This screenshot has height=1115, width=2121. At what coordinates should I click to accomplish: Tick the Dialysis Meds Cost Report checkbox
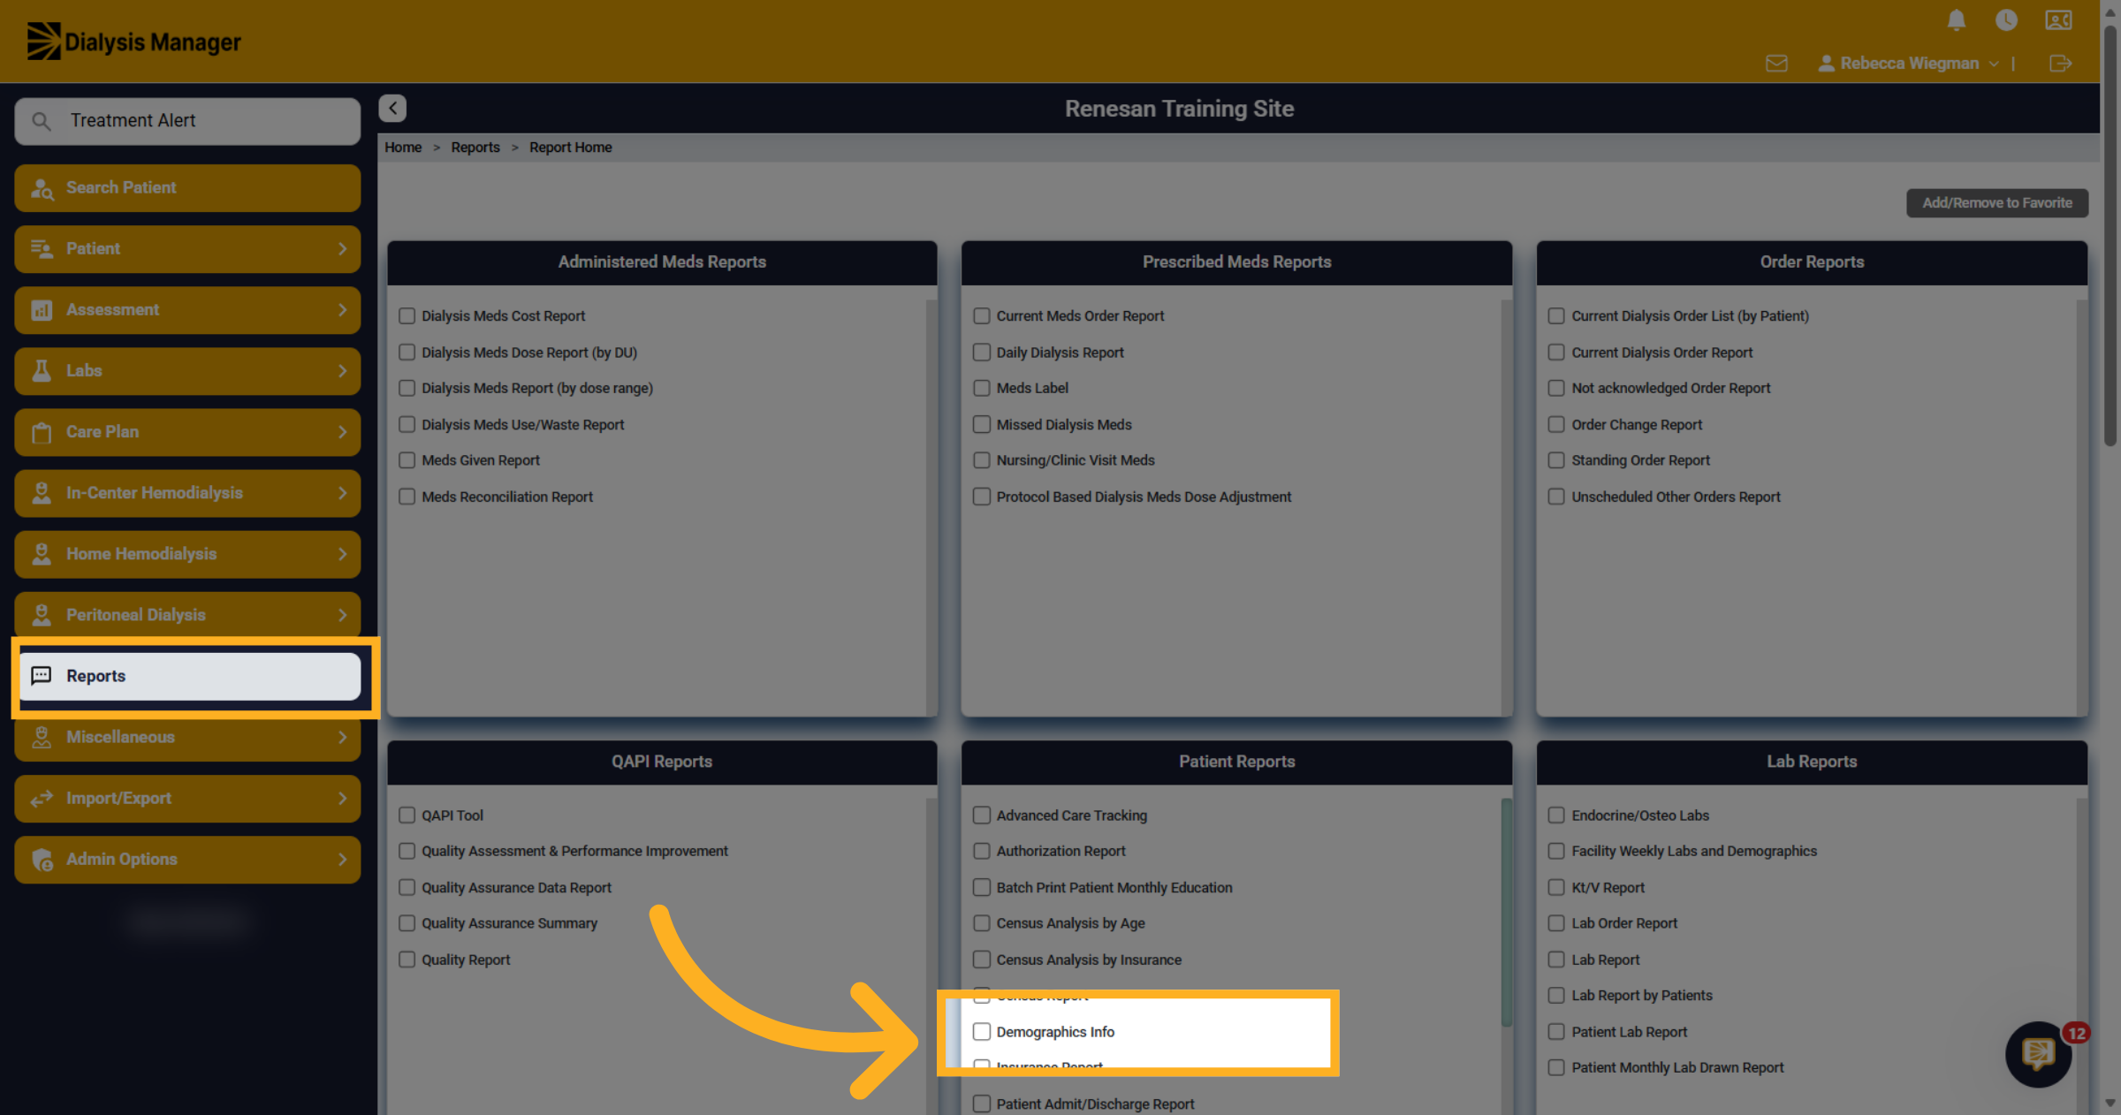tap(407, 315)
